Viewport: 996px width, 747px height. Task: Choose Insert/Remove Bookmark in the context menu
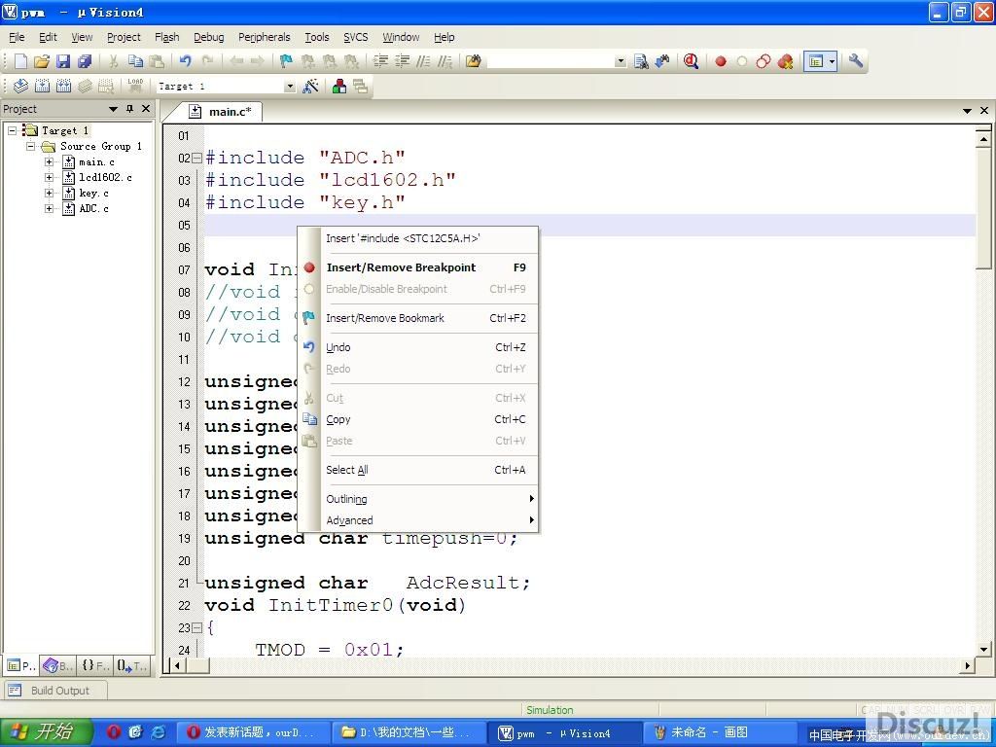418,318
